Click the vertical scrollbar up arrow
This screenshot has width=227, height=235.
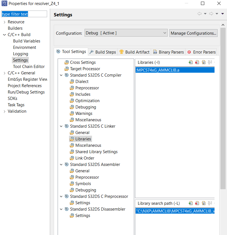point(223,24)
